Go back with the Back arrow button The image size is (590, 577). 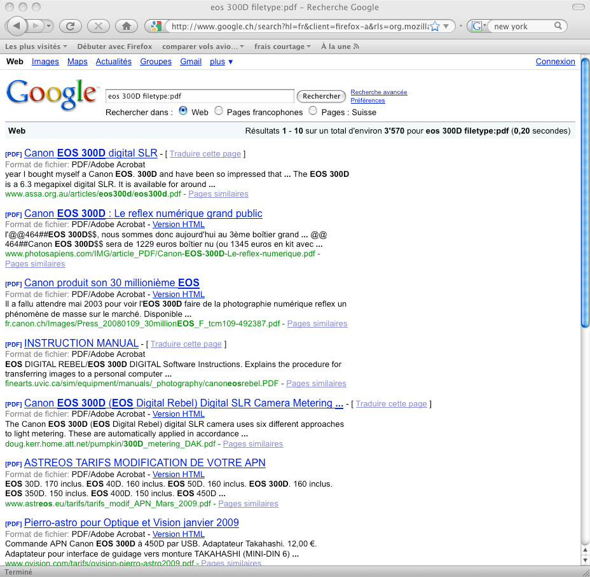click(x=17, y=26)
